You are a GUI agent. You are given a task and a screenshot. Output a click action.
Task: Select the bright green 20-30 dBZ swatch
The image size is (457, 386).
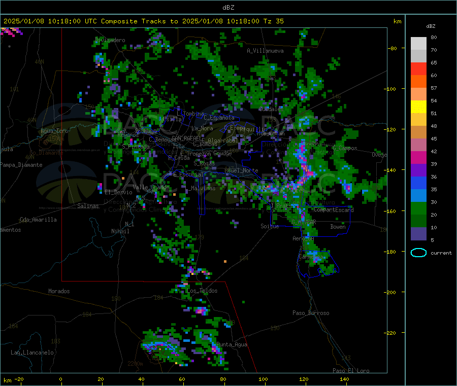(418, 208)
